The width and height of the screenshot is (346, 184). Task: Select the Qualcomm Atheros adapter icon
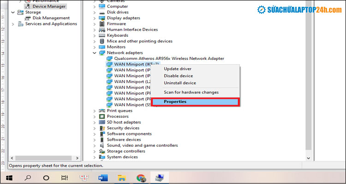[x=109, y=59]
